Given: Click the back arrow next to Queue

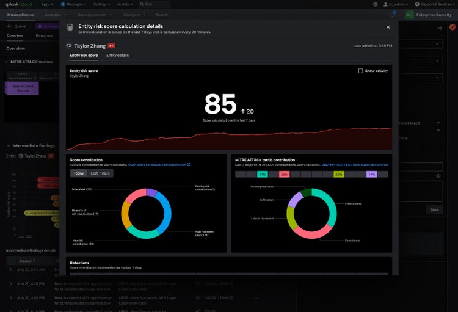Looking at the screenshot, I should click(x=9, y=27).
